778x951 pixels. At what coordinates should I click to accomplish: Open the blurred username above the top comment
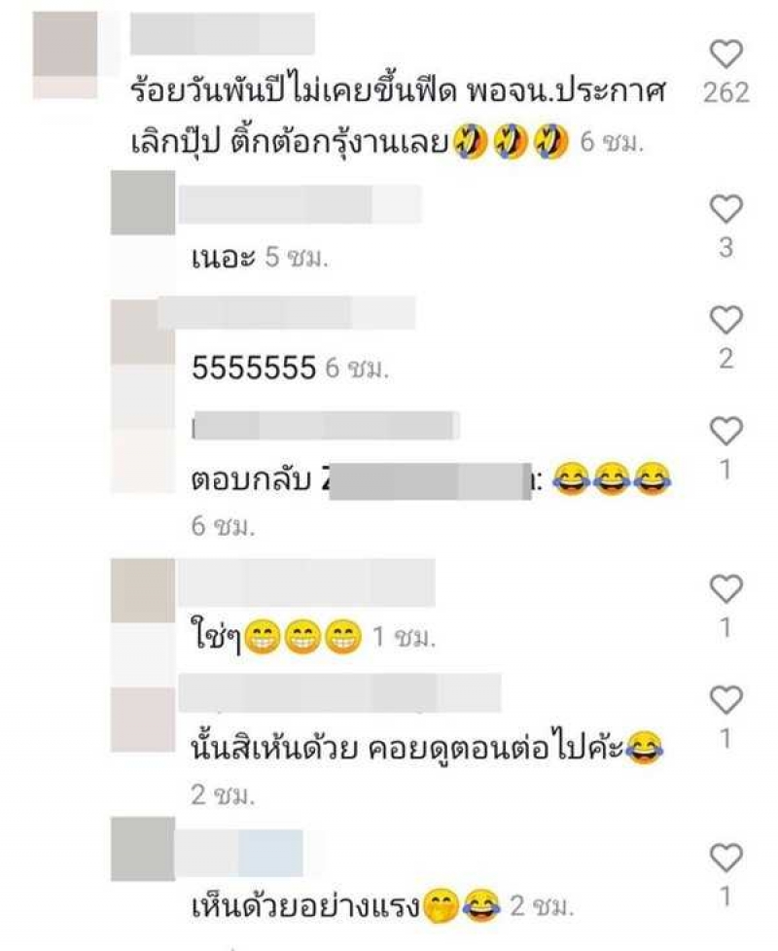click(x=223, y=33)
